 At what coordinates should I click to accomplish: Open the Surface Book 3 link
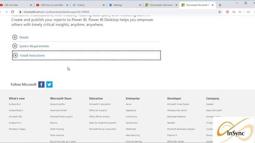(x=16, y=110)
